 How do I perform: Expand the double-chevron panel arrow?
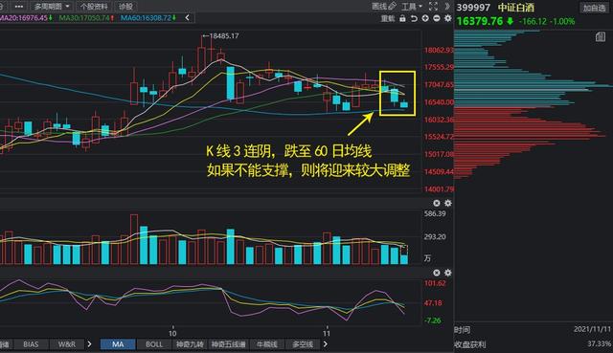(x=447, y=7)
